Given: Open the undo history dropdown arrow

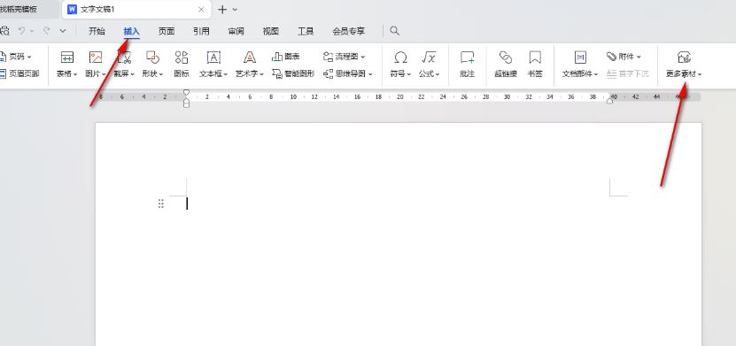Looking at the screenshot, I should tap(32, 31).
